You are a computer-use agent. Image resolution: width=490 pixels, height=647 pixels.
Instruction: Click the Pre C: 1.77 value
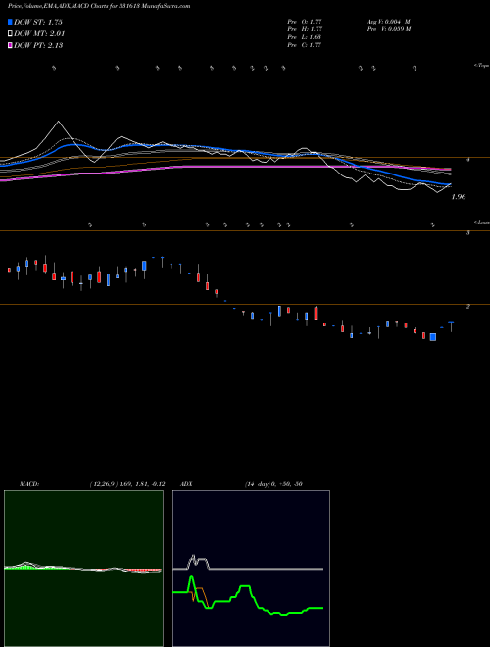tap(305, 45)
